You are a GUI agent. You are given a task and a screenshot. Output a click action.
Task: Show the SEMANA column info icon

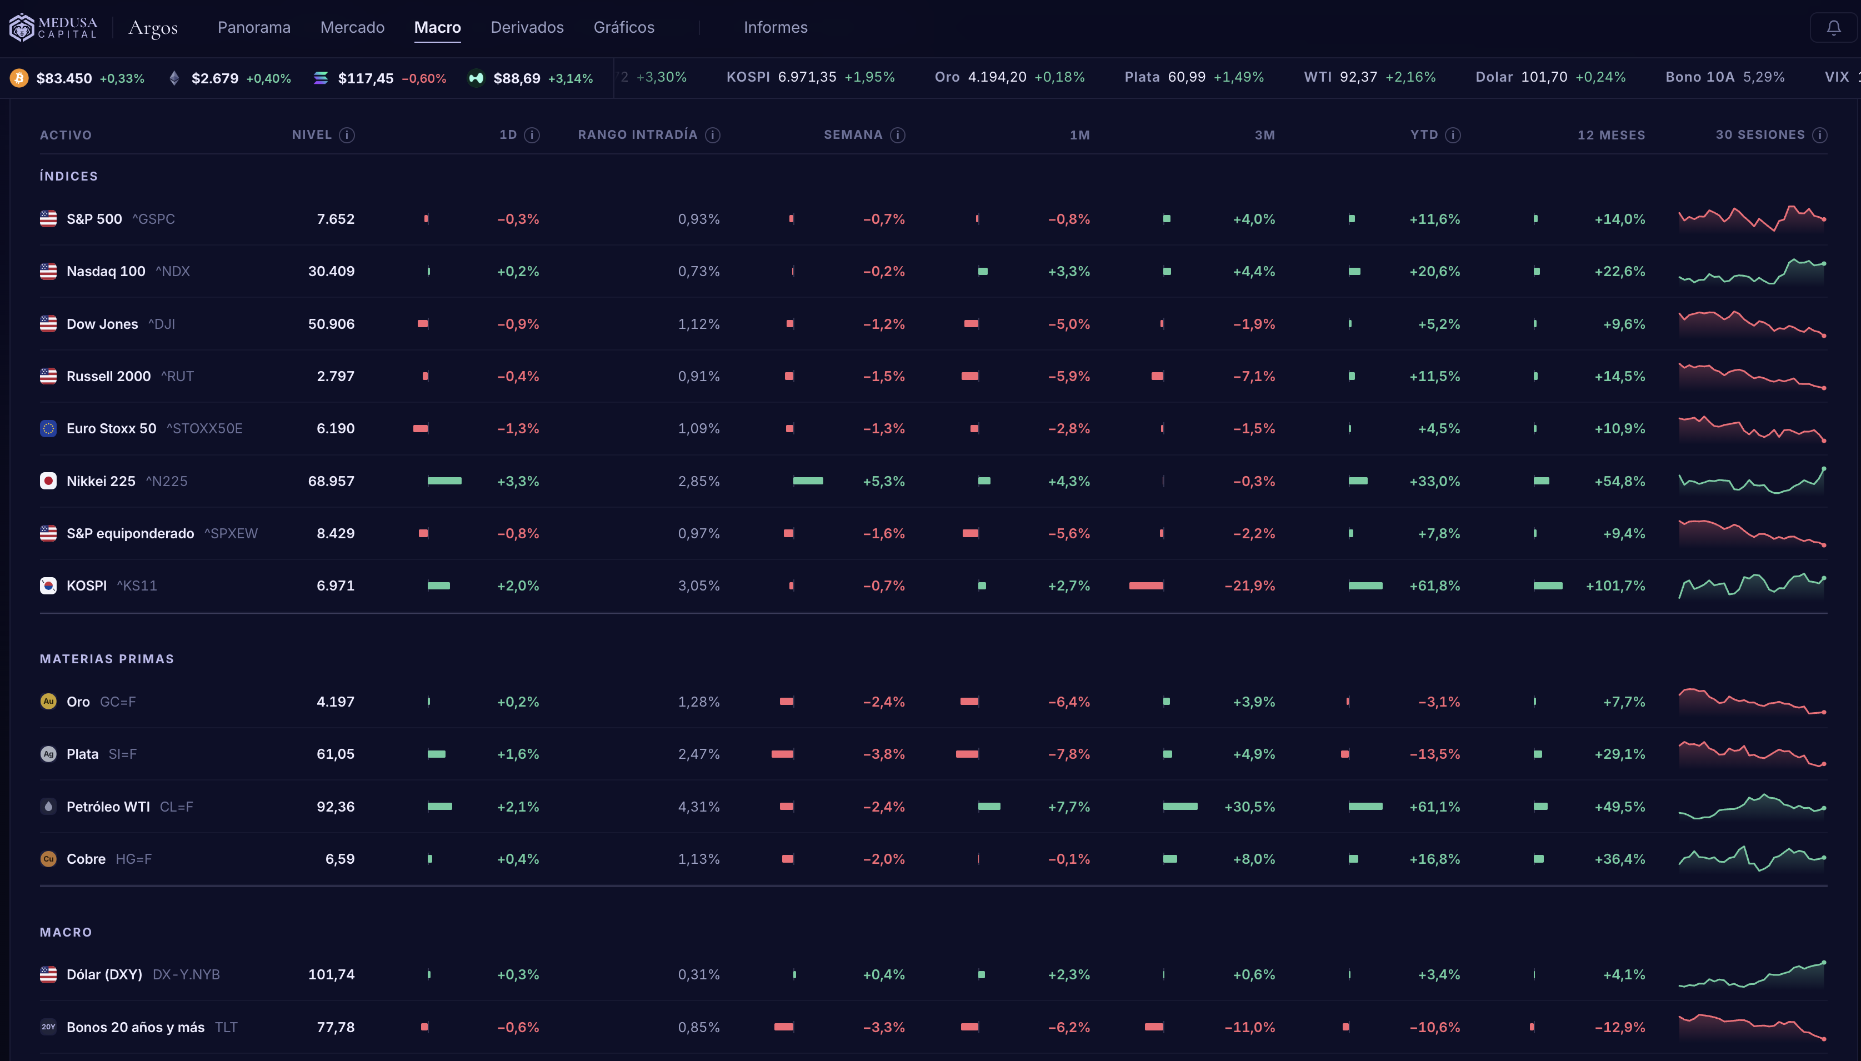[898, 135]
